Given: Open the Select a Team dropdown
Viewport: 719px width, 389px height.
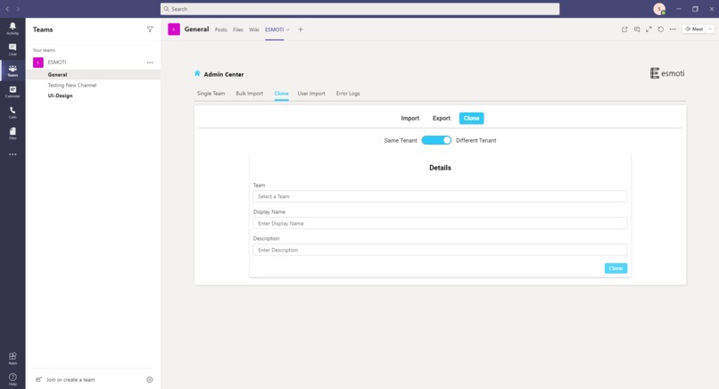Looking at the screenshot, I should 440,196.
